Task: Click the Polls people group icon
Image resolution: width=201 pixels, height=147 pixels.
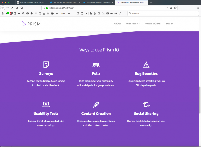Action: (x=96, y=65)
